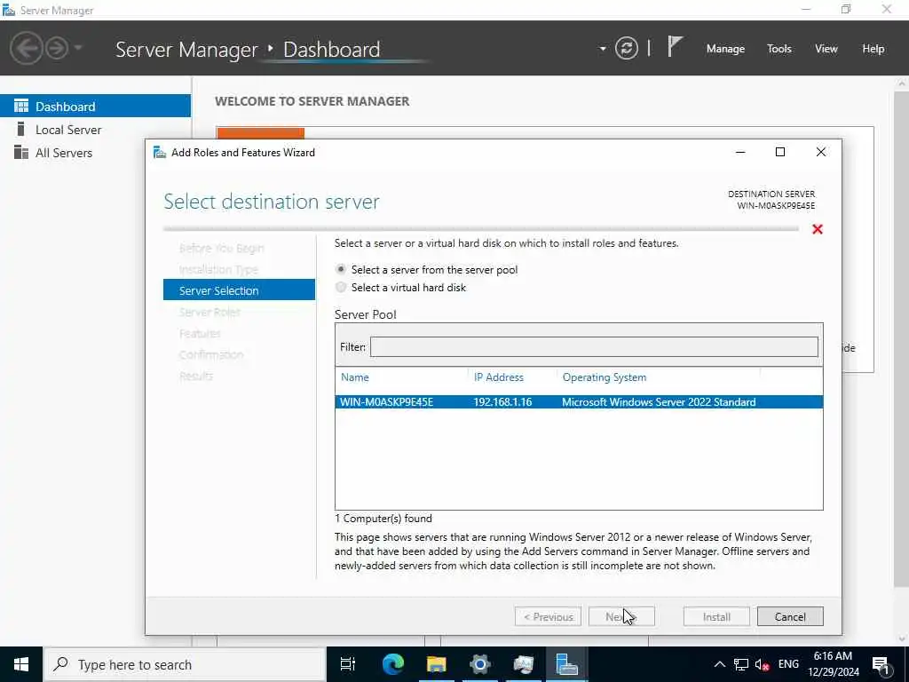Click the ENG language indicator
The image size is (909, 682).
pyautogui.click(x=788, y=664)
